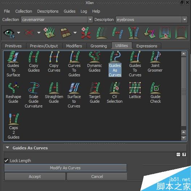
Task: Click the select primitives cursor-box icon
Action: coord(165,33)
